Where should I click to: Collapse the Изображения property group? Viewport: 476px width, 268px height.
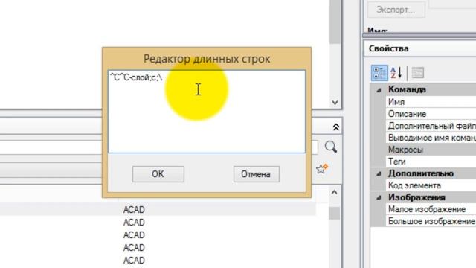379,198
